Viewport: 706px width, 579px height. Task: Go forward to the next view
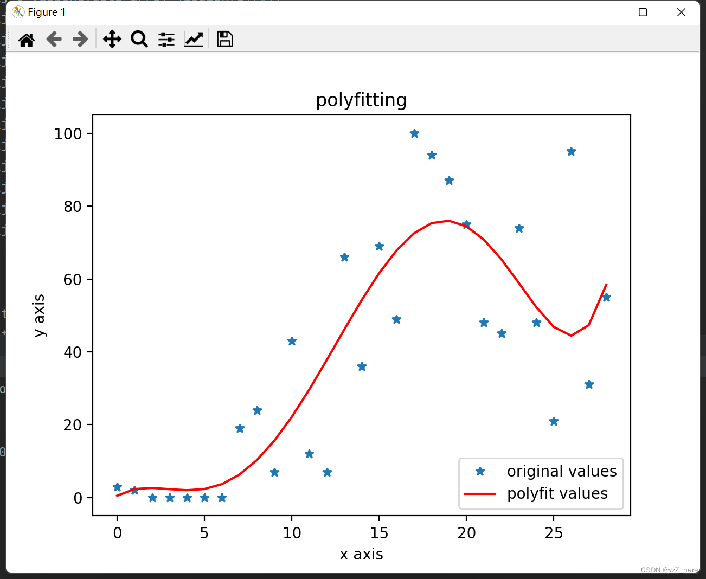80,39
